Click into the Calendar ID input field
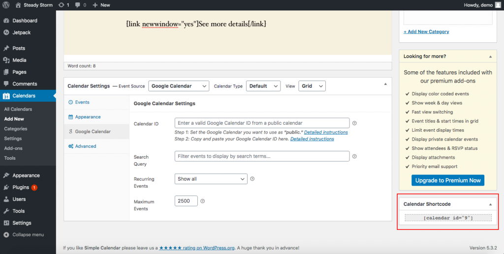 pos(262,123)
